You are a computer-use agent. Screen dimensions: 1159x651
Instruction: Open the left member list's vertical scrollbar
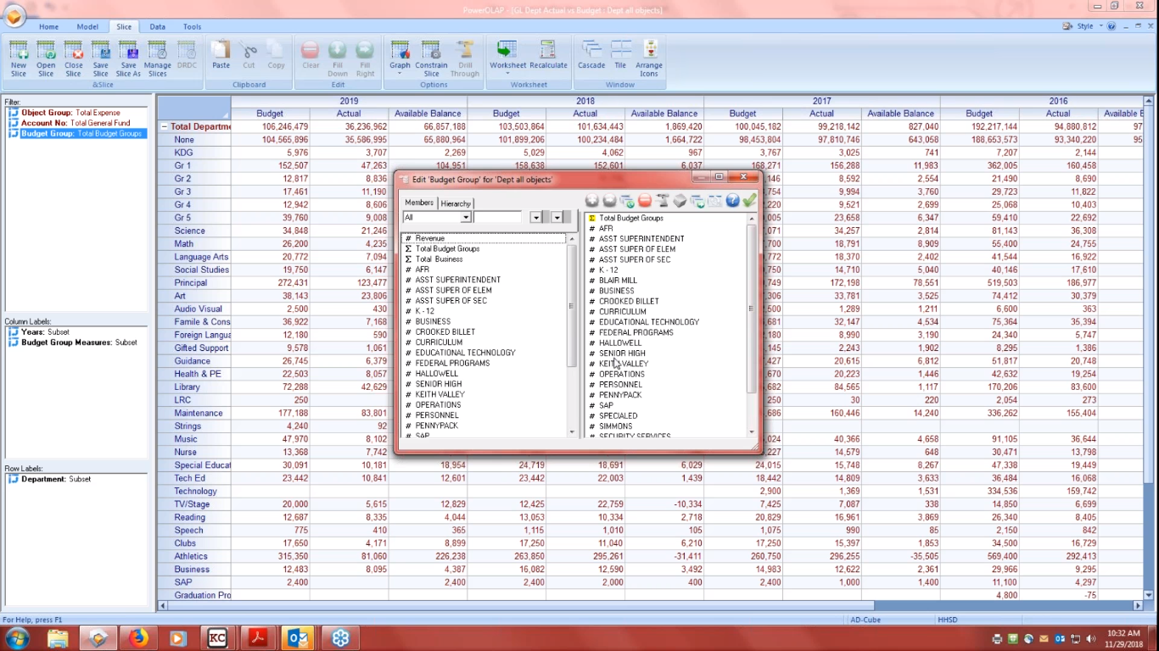point(571,336)
